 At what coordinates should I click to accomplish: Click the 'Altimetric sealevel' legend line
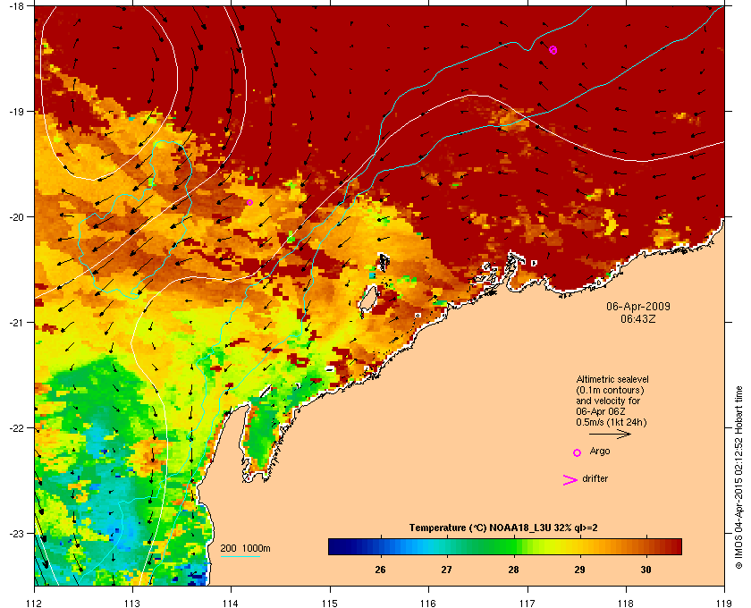click(x=612, y=379)
